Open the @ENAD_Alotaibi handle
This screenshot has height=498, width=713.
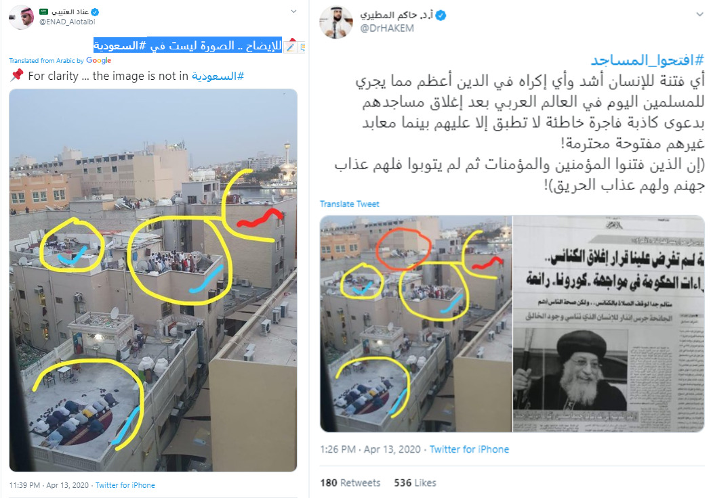(67, 22)
